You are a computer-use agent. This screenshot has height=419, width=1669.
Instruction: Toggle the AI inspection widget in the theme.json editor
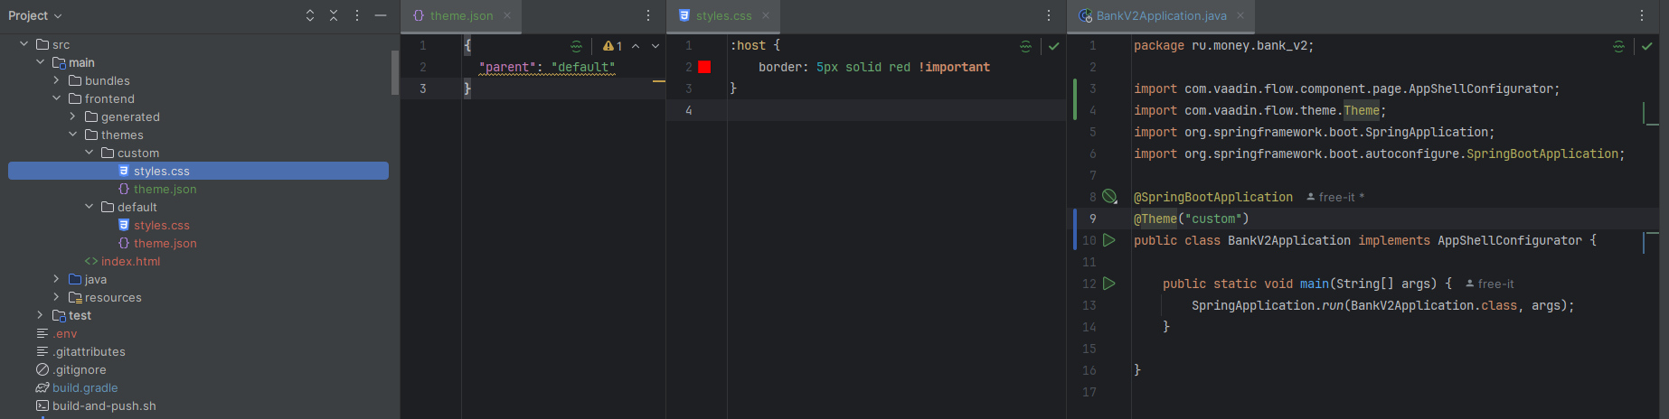coord(577,46)
